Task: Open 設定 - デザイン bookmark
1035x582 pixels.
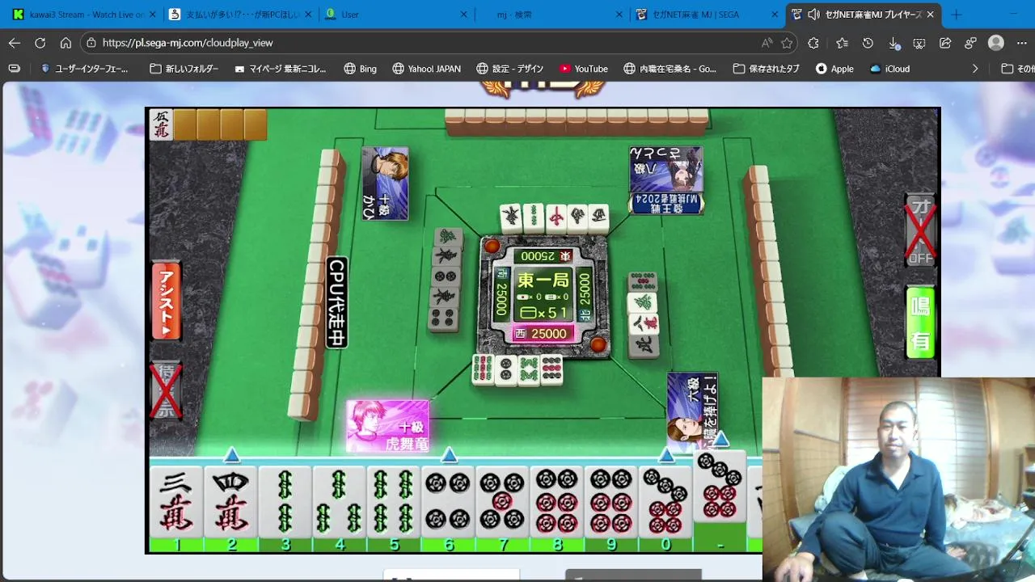Action: tap(509, 69)
